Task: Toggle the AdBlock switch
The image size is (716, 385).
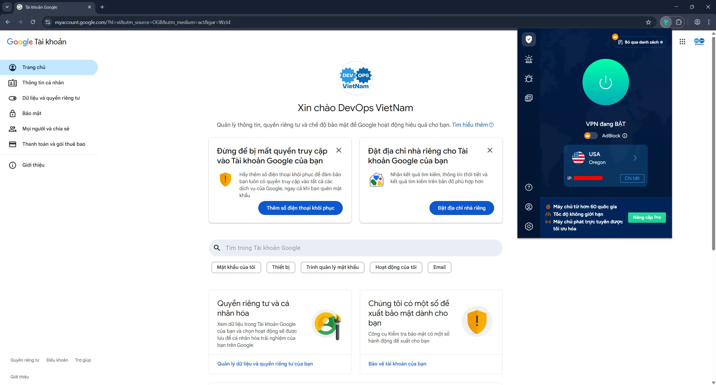Action: (x=591, y=136)
